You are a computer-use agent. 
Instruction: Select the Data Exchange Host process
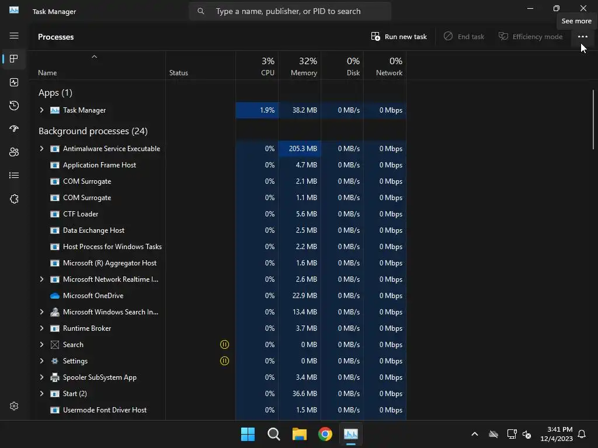tap(218, 230)
